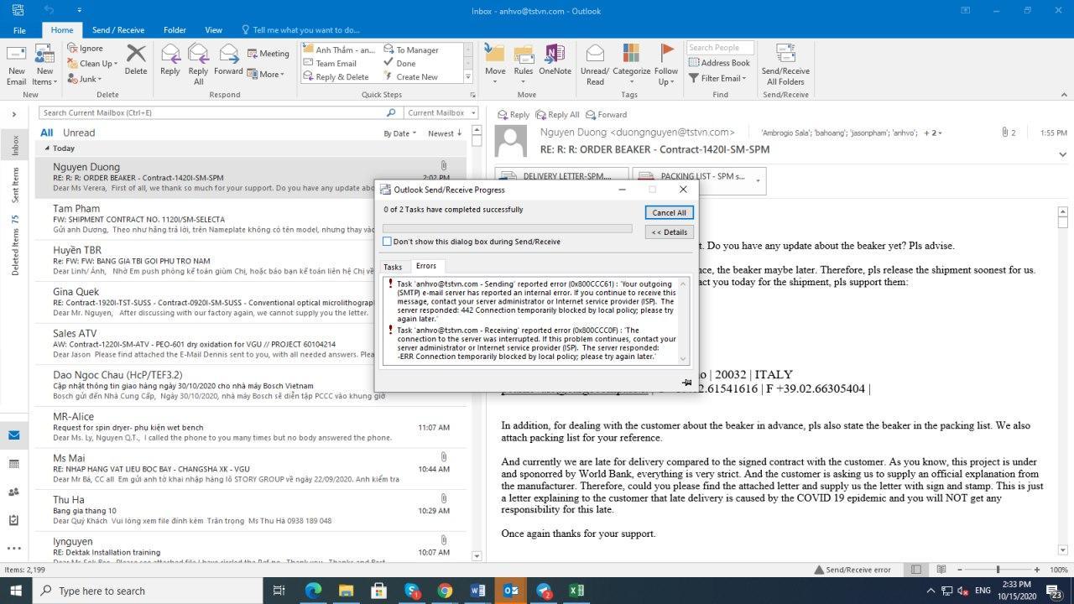Image resolution: width=1074 pixels, height=604 pixels.
Task: Switch to the Send / Receive tab
Action: tap(118, 30)
